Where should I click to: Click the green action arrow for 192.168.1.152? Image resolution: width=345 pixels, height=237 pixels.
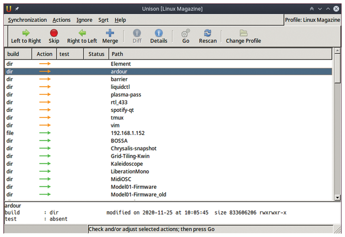click(45, 133)
